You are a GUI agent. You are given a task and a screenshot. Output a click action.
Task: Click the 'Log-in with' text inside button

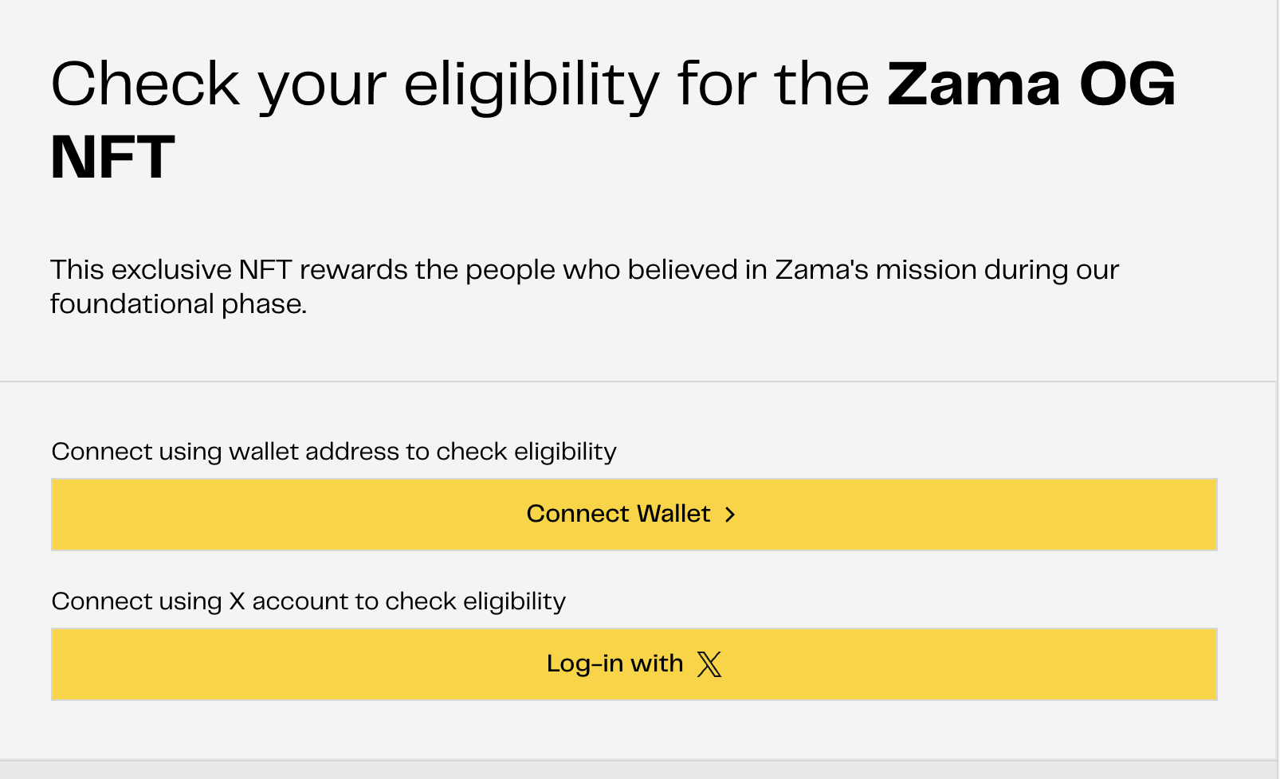(x=614, y=664)
